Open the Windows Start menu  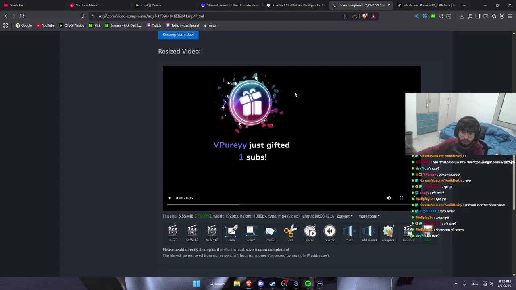coord(196,284)
